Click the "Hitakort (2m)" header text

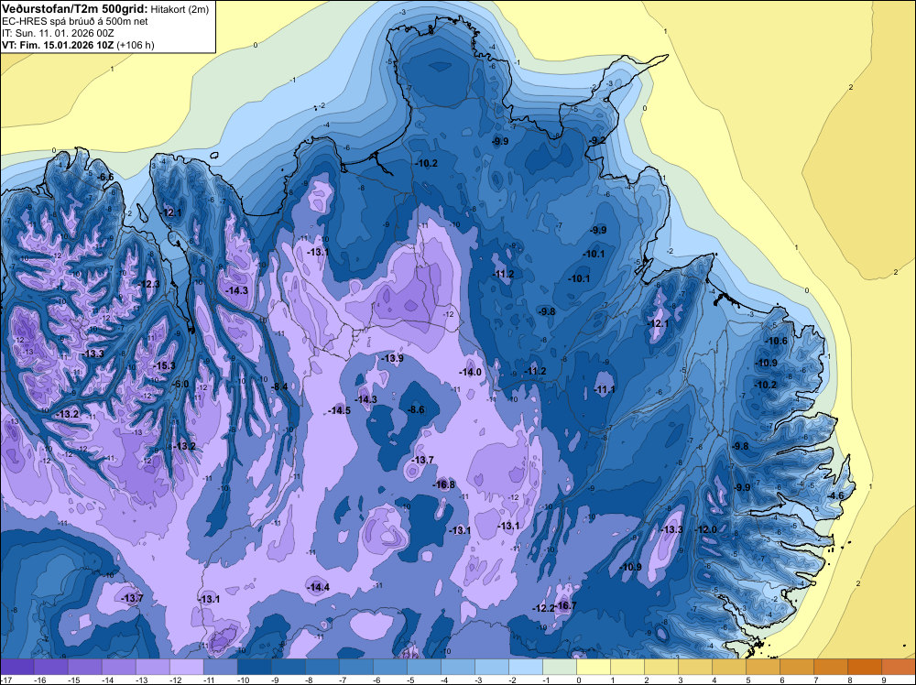click(180, 9)
